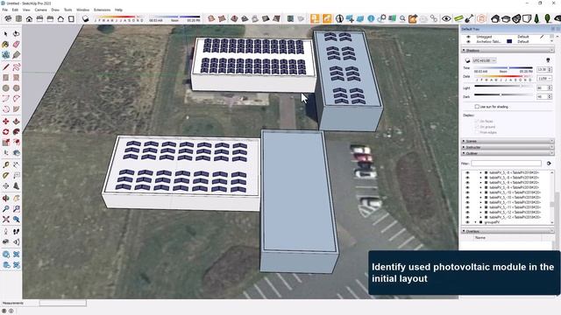Screen dimensions: 561x315
Task: Toggle the On ground checkbox
Action: [477, 127]
